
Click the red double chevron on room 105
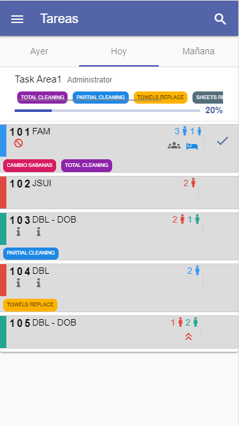coord(189,337)
